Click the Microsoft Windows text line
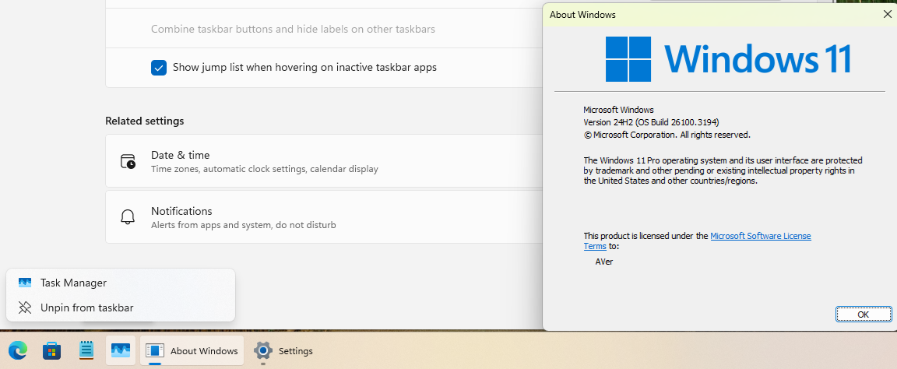 [x=618, y=110]
